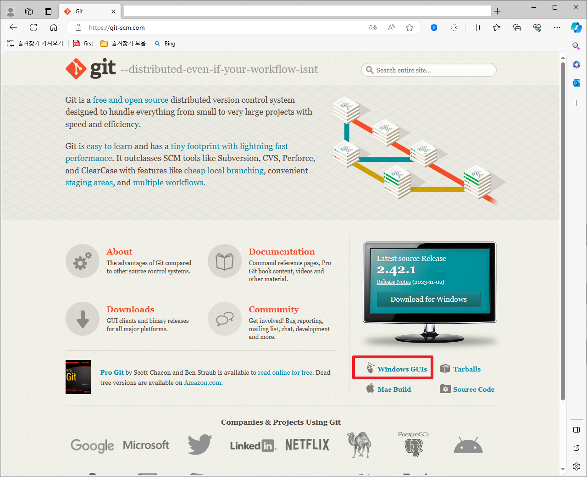Open the workspaces icon in the title bar
Viewport: 587px width, 477px height.
coord(29,11)
